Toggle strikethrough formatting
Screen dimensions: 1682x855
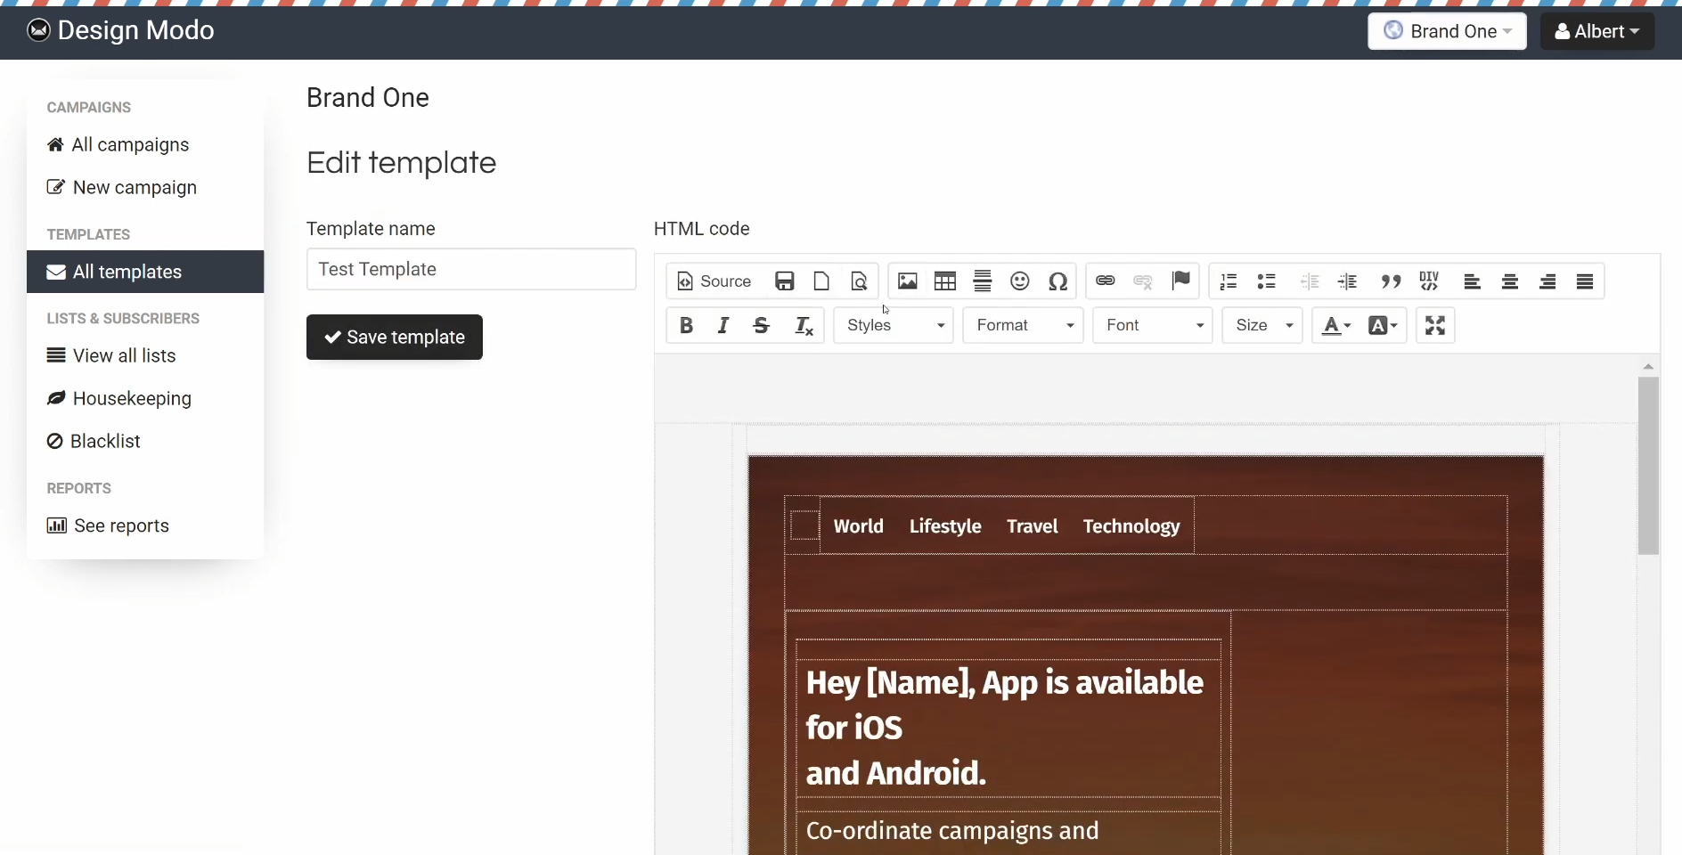[x=761, y=325]
